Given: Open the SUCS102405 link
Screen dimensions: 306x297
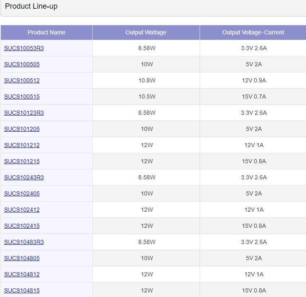Looking at the screenshot, I should (22, 193).
